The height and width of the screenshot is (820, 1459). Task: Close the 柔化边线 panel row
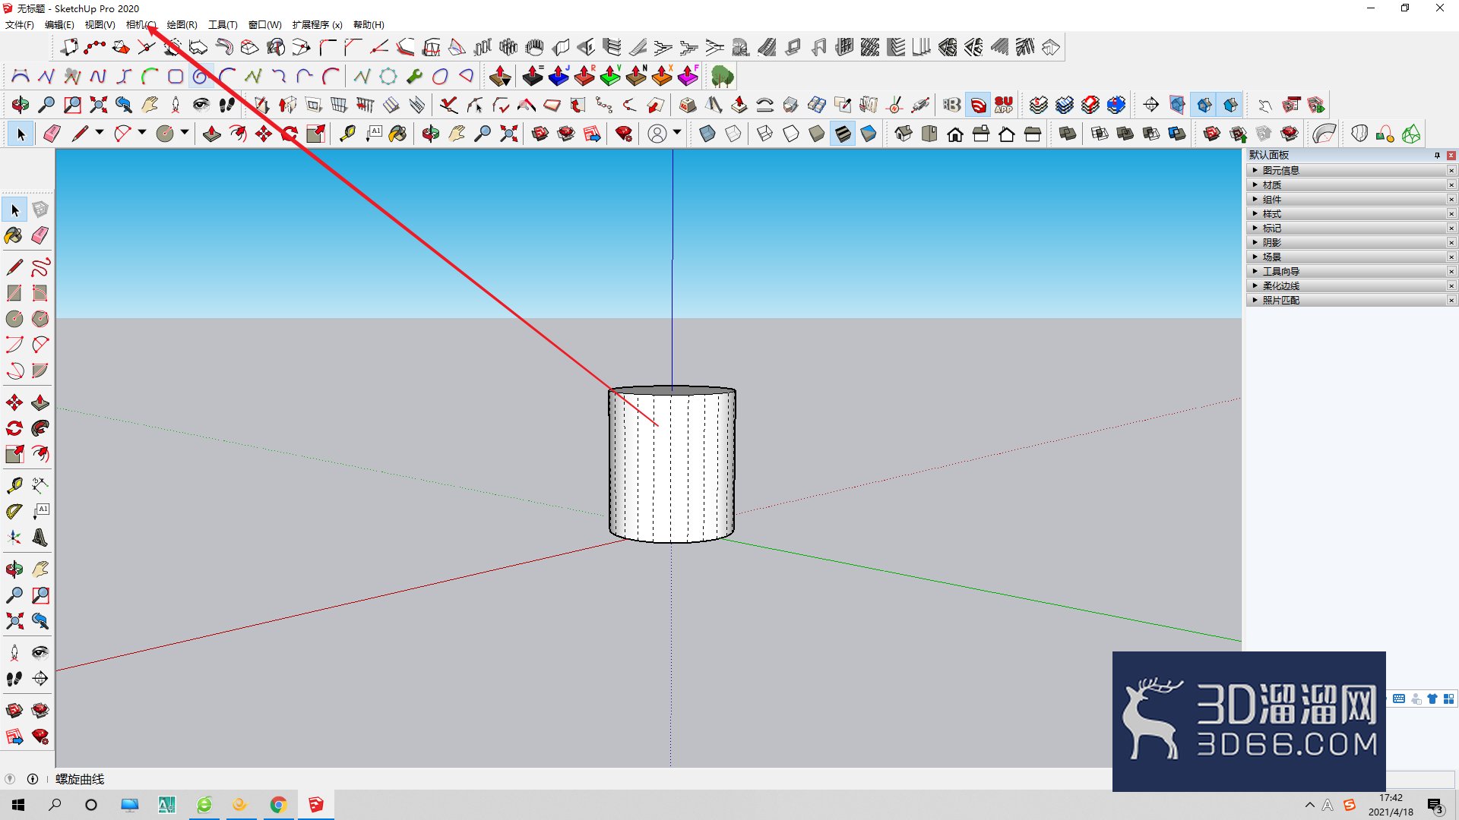[x=1451, y=286]
